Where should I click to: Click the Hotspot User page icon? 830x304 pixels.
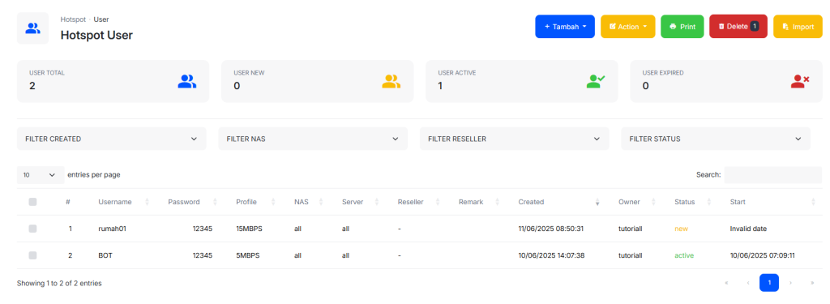pos(32,28)
